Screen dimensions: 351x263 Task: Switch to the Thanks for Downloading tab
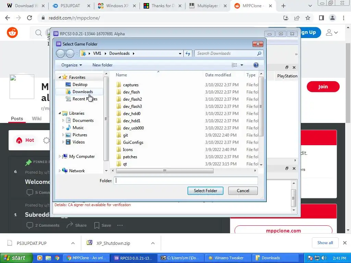162,6
